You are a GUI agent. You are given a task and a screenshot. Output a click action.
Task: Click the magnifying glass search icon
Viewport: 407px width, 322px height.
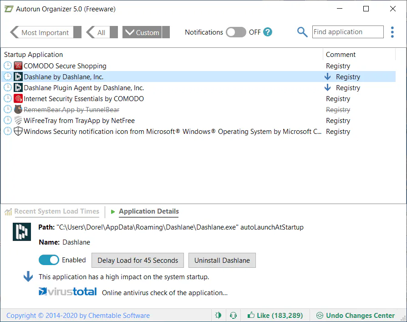pos(302,32)
